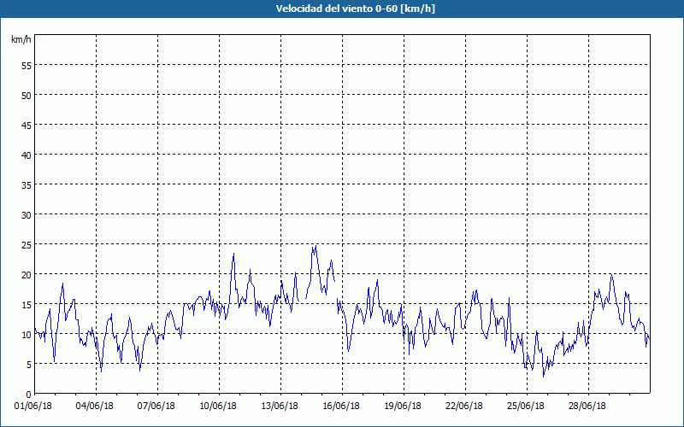
Task: Click the y-axis value '35'
Action: [x=27, y=185]
